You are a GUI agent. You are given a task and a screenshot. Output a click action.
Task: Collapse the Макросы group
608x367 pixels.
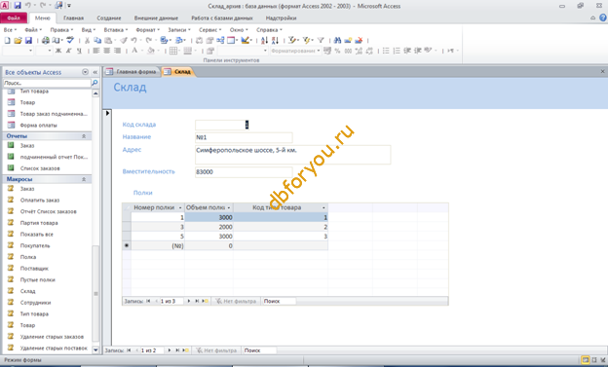coord(84,179)
